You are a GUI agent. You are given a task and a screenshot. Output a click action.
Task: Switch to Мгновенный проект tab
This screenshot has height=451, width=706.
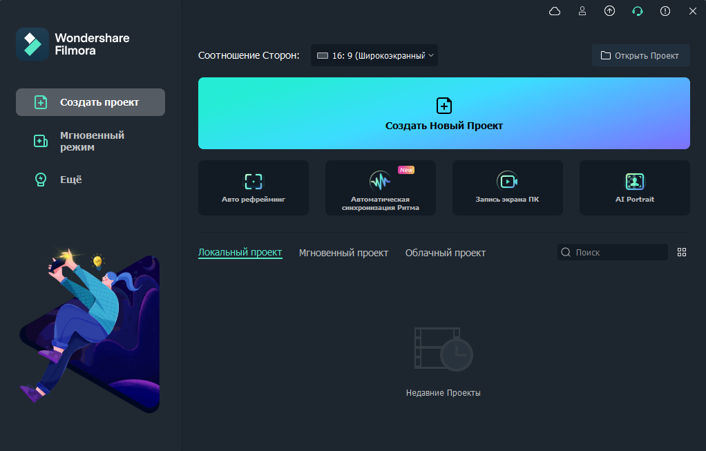343,253
